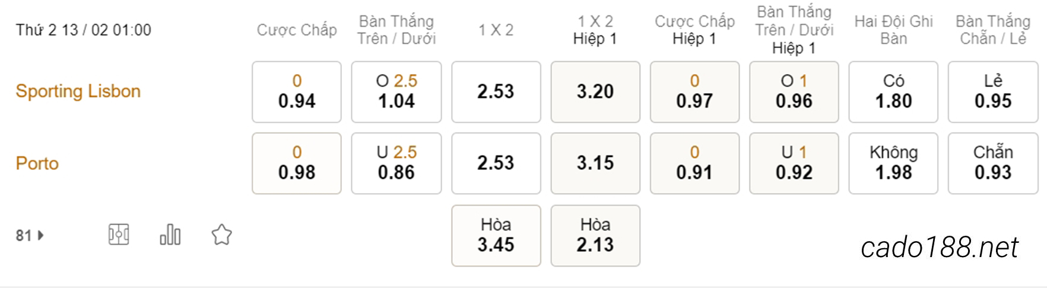Choose first-half draw Hòa 2.13
Screen dimensions: 1047x295
pos(595,235)
